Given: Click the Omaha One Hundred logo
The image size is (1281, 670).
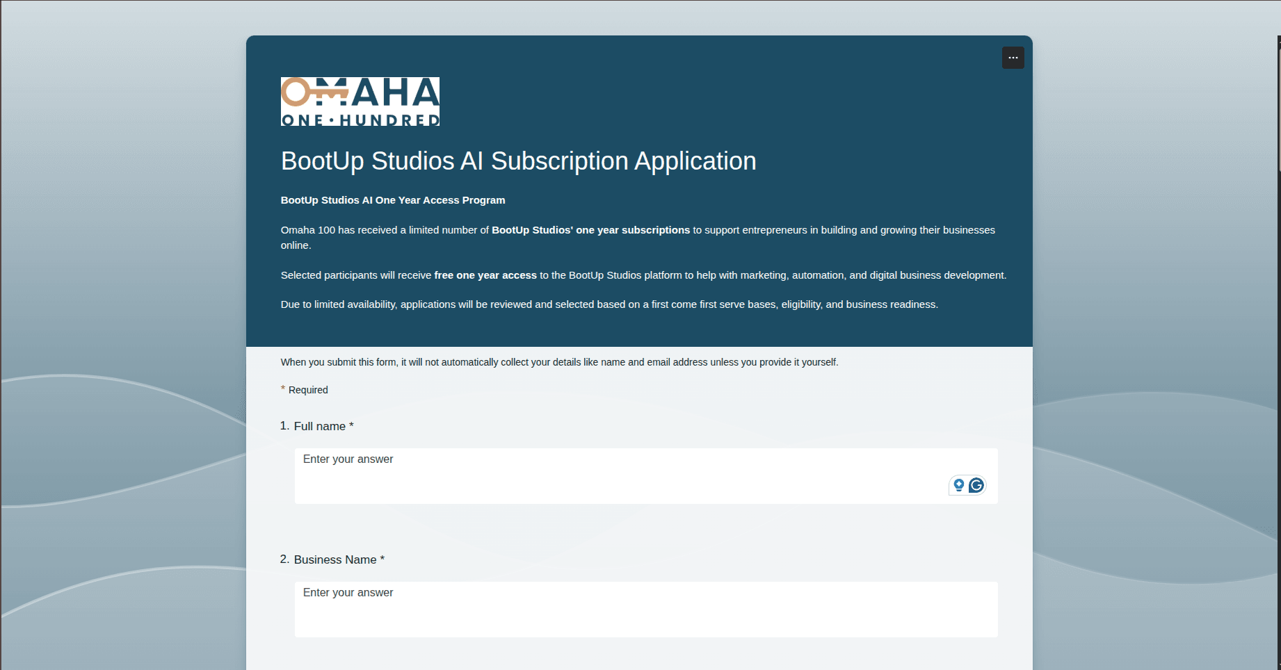Looking at the screenshot, I should pyautogui.click(x=360, y=101).
